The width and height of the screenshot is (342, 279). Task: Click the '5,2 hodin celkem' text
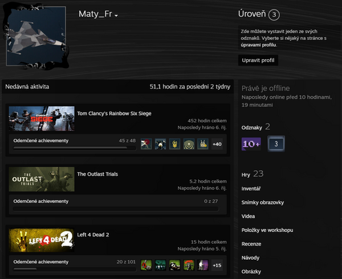click(x=208, y=181)
